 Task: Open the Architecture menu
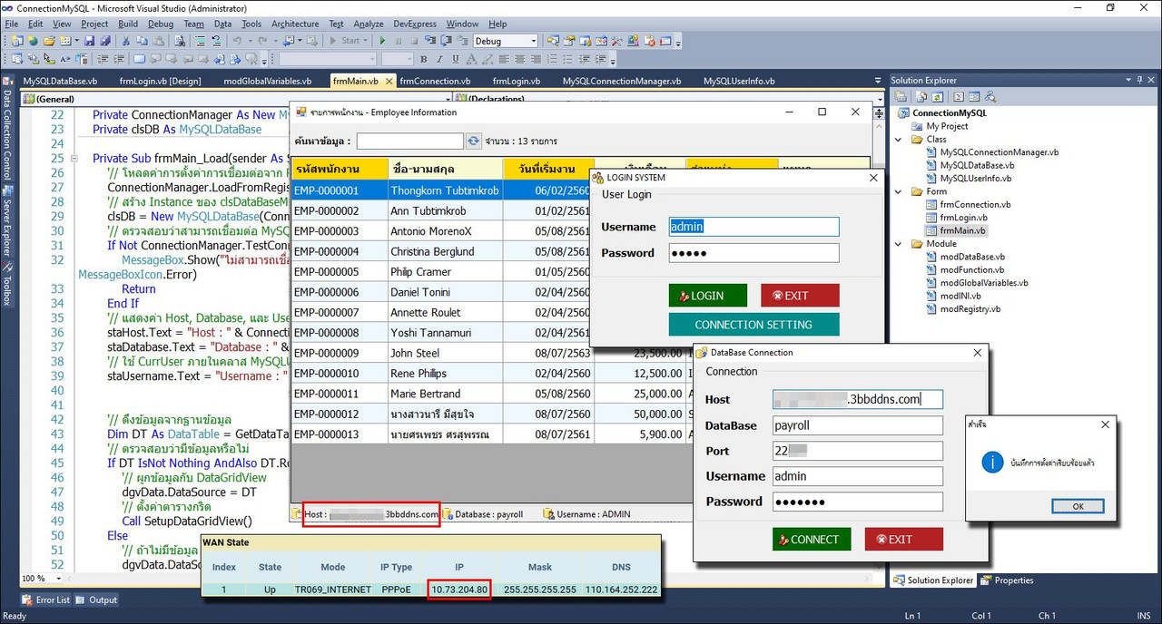[x=295, y=24]
